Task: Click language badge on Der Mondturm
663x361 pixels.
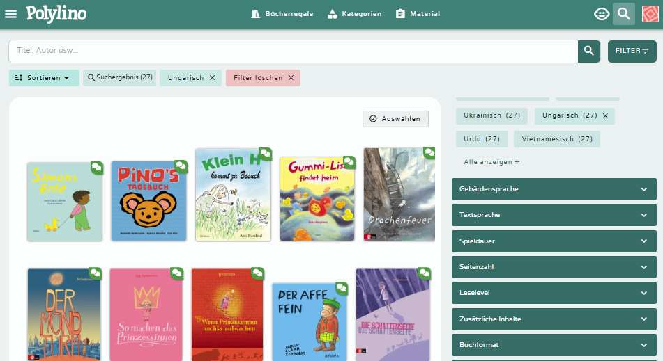Action: tap(95, 273)
